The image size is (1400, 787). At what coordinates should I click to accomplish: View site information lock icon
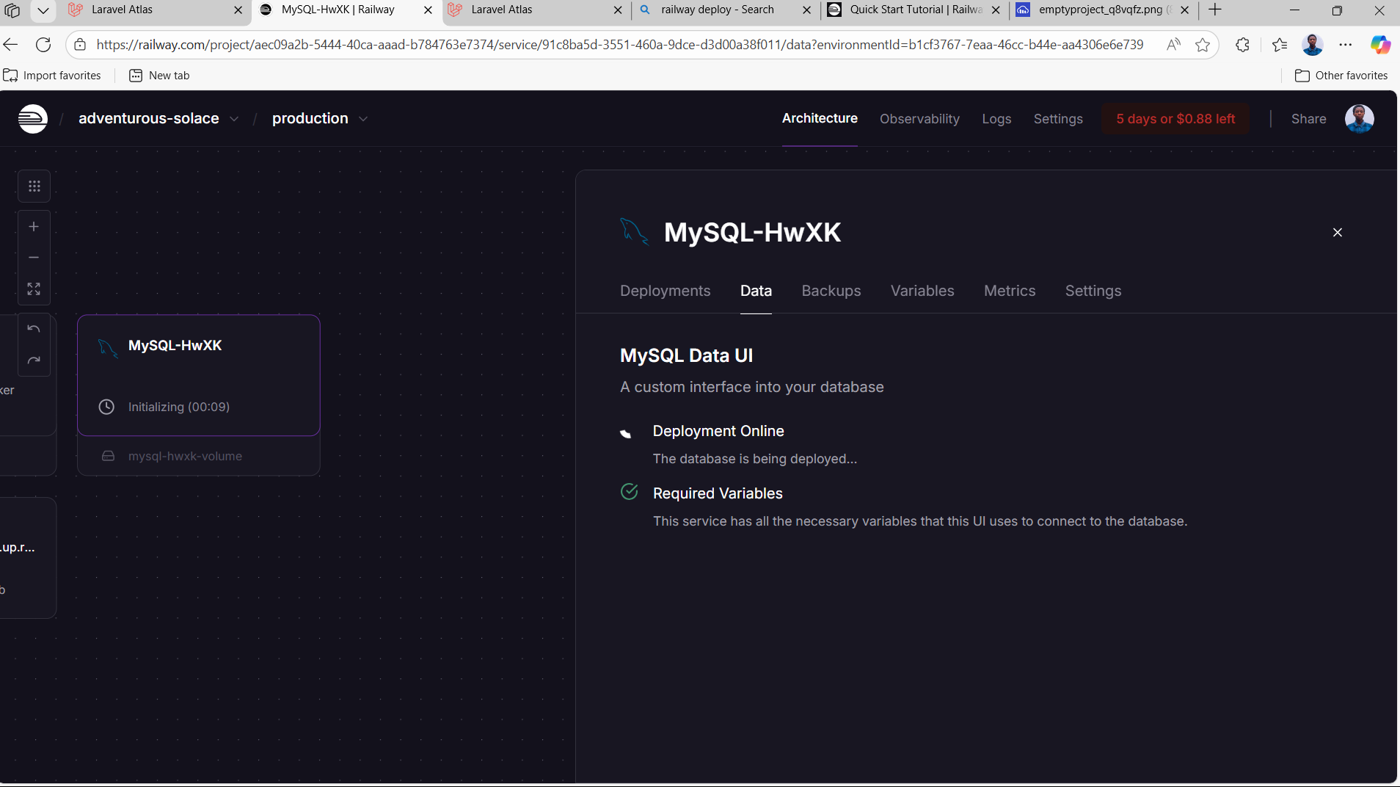(x=81, y=45)
